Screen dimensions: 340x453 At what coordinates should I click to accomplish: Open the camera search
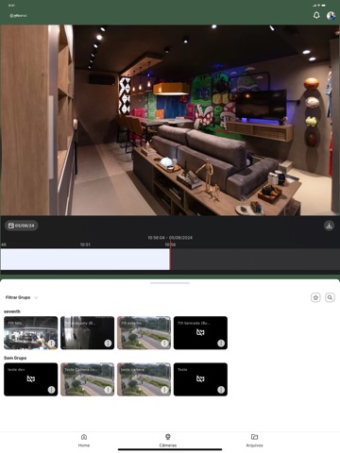(x=330, y=297)
